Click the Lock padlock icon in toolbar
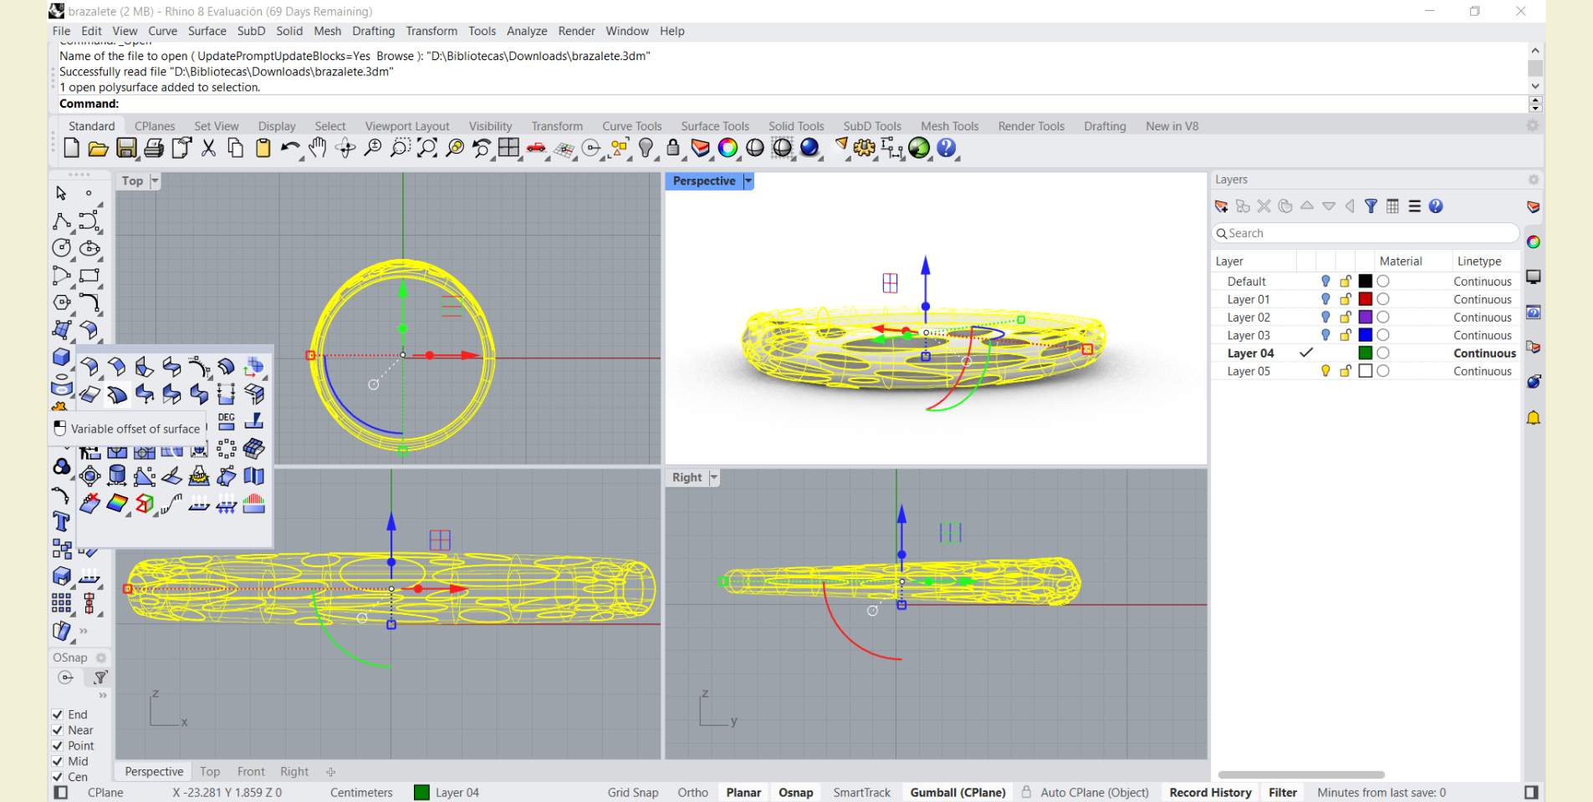 [673, 149]
